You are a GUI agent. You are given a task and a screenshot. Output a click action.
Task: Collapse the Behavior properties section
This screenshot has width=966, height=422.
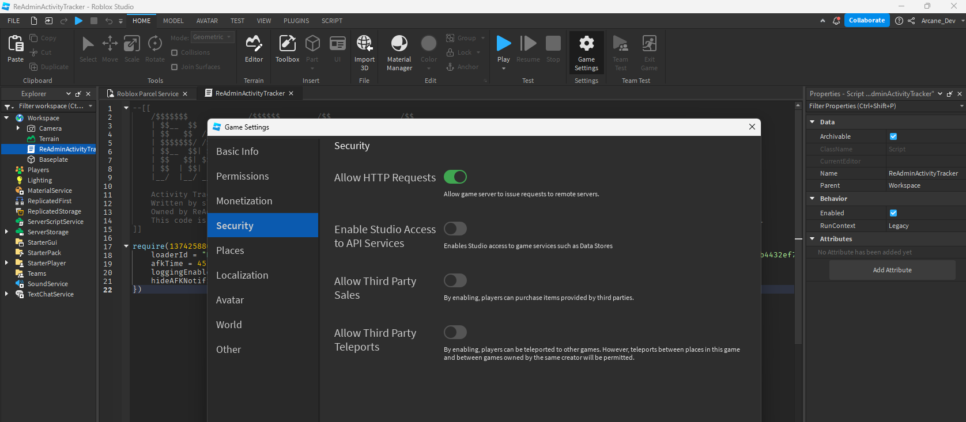[x=812, y=199]
